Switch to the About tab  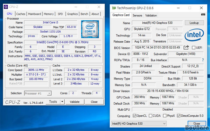(95, 14)
